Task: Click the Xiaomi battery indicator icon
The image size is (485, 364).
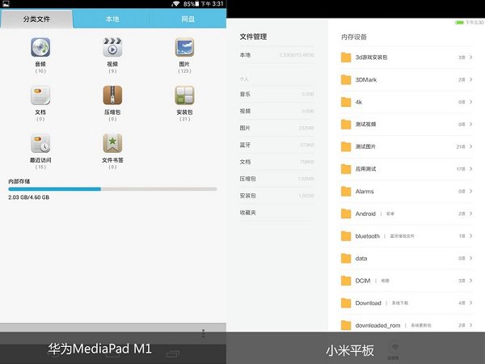Action: tap(459, 23)
